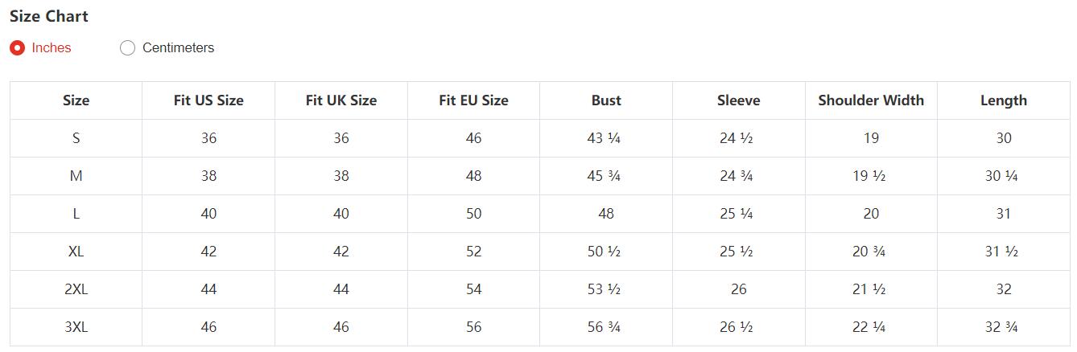Click the 2XL size row label
Viewport: 1077px width, 352px height.
pyautogui.click(x=76, y=289)
